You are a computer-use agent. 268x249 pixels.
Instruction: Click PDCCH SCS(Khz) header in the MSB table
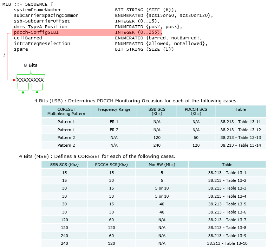111,165
